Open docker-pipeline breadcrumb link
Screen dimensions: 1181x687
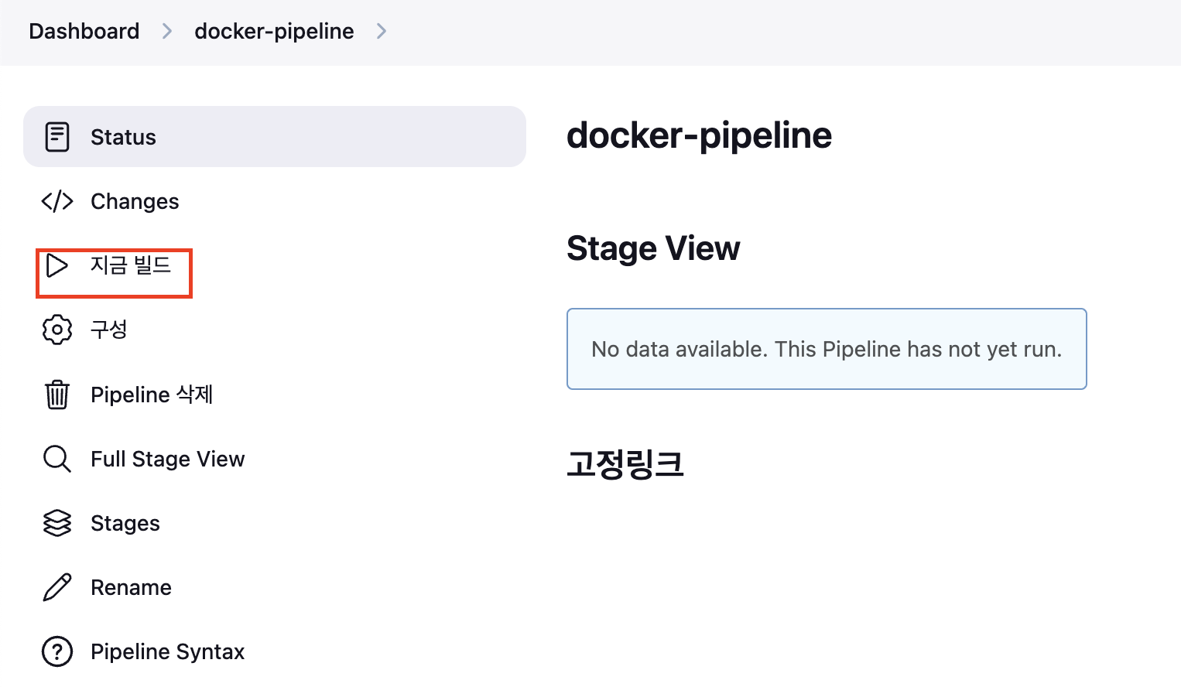tap(274, 31)
